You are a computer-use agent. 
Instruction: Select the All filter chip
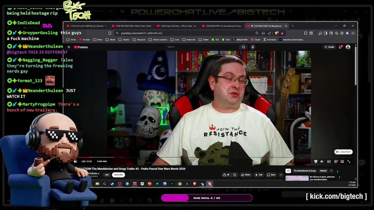288,171
